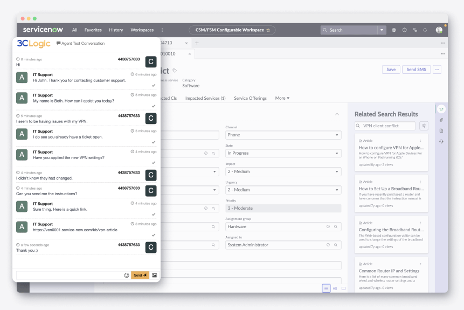This screenshot has height=310, width=464.
Task: Open options for the Common Router IP article
Action: click(420, 264)
